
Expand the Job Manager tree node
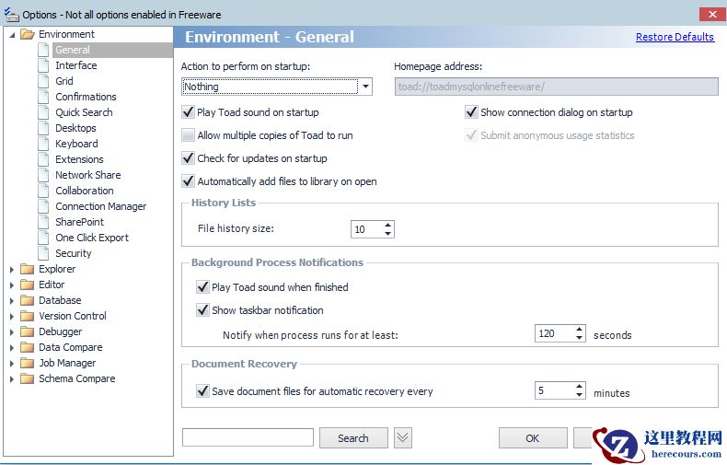[x=12, y=364]
